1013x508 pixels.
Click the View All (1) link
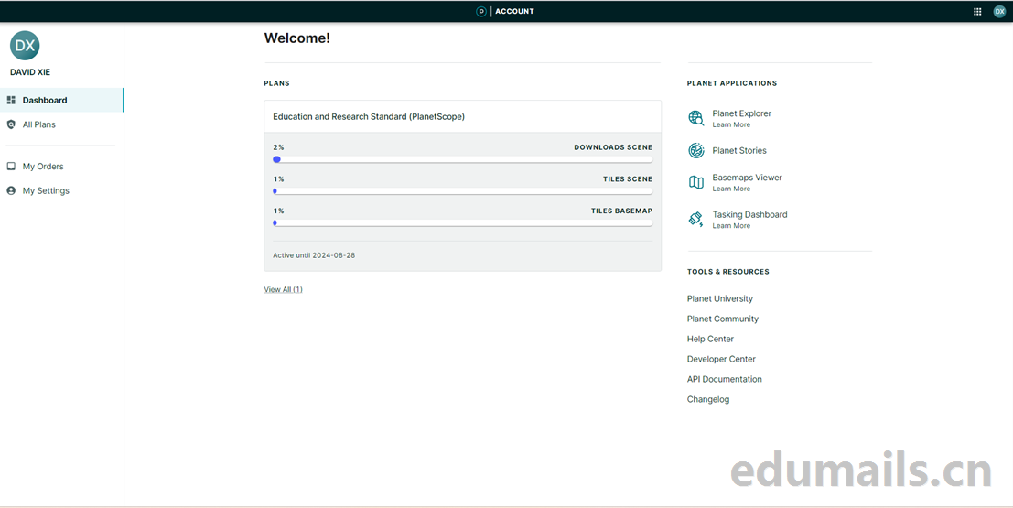tap(283, 290)
